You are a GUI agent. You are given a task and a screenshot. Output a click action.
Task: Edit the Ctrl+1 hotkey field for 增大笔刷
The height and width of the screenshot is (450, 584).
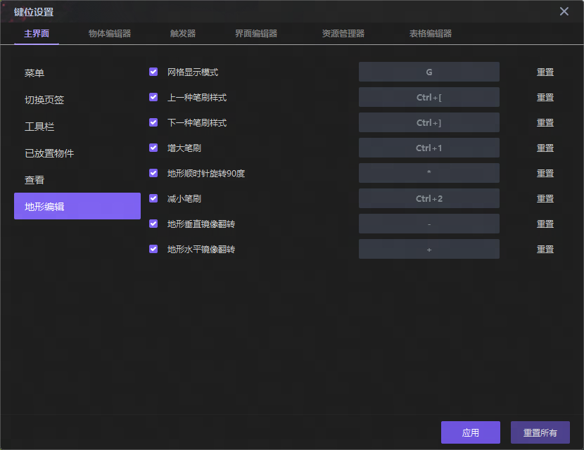point(429,148)
